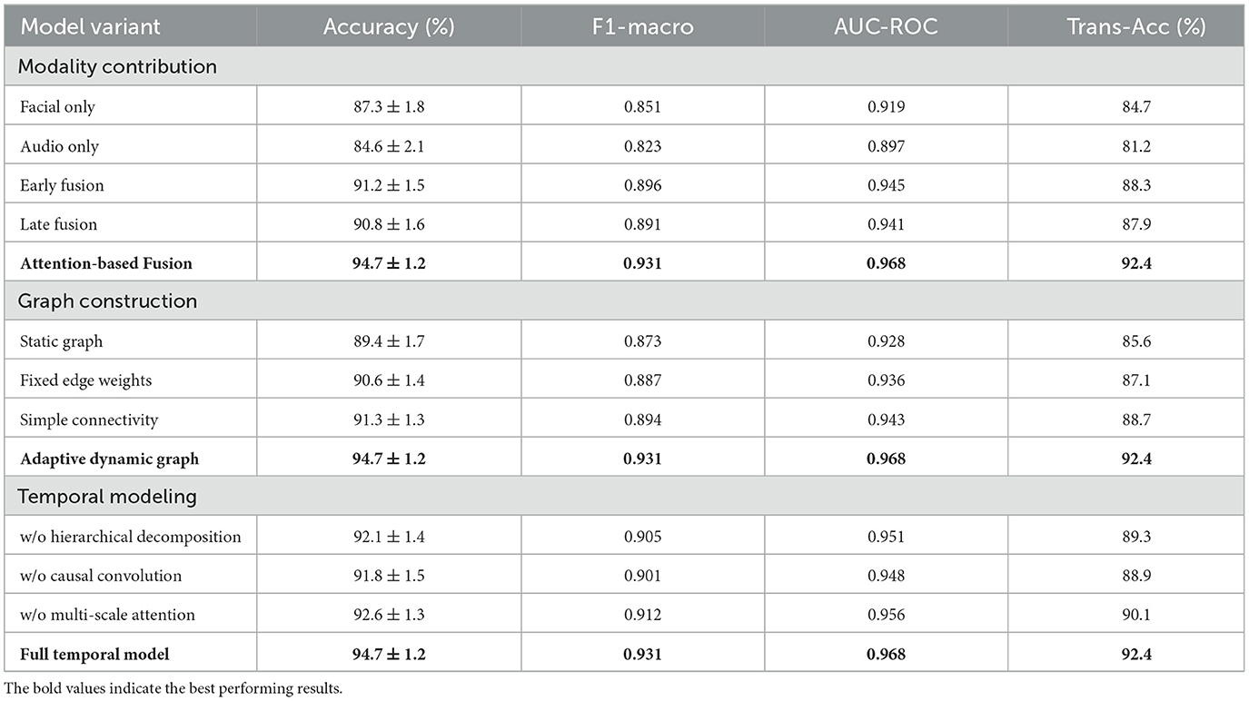Click Fixed edge weights F1-macro value 0.887
Screen dimensions: 1249x701
[x=642, y=380]
